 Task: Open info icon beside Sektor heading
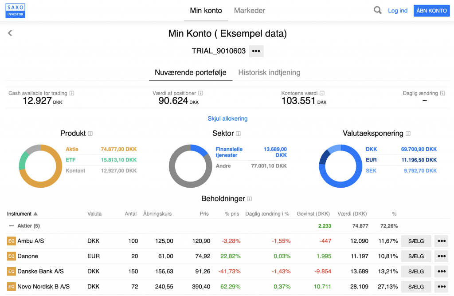pyautogui.click(x=238, y=134)
